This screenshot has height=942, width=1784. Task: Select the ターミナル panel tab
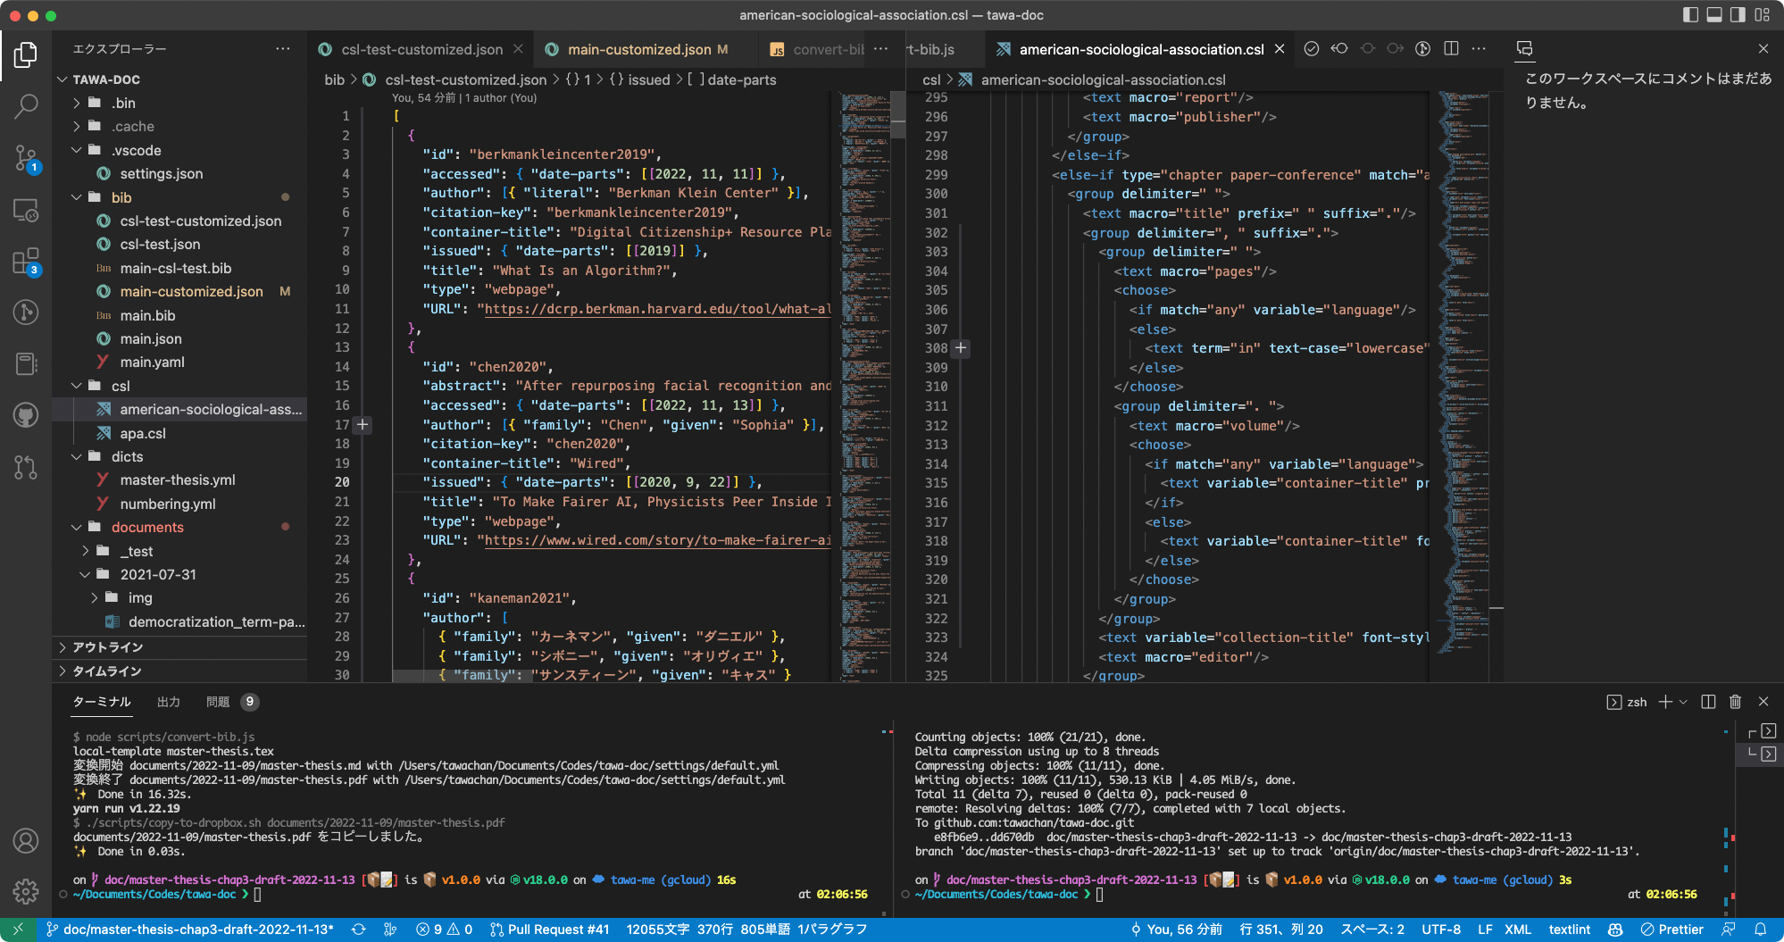[102, 702]
